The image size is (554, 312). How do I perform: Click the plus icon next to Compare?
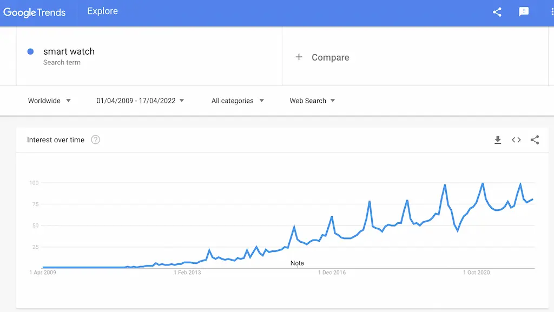pyautogui.click(x=299, y=57)
